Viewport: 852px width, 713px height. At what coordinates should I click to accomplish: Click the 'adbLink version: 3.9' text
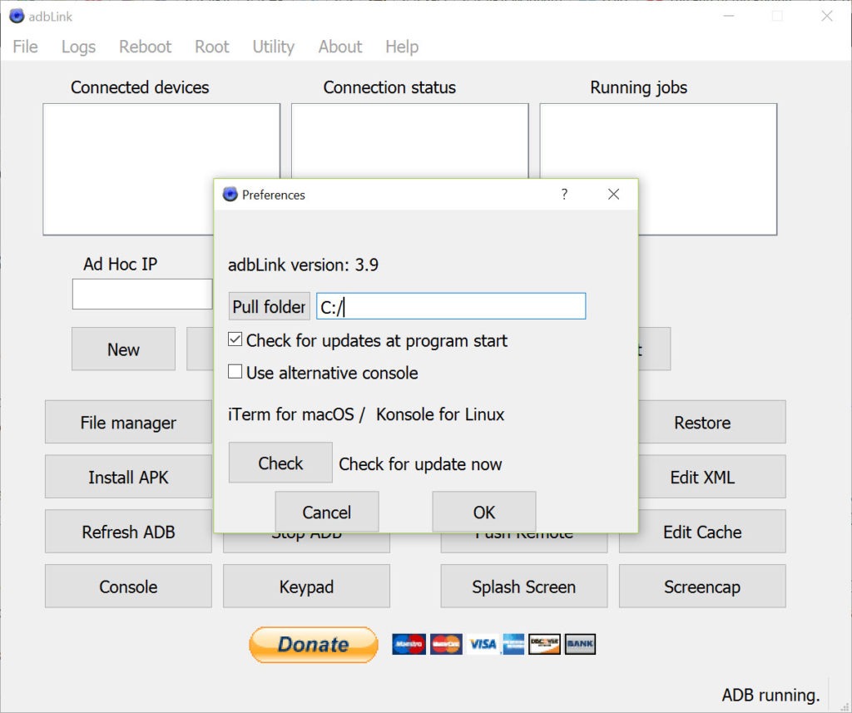(303, 265)
